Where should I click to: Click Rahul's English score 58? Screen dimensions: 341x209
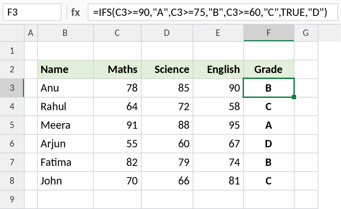218,106
